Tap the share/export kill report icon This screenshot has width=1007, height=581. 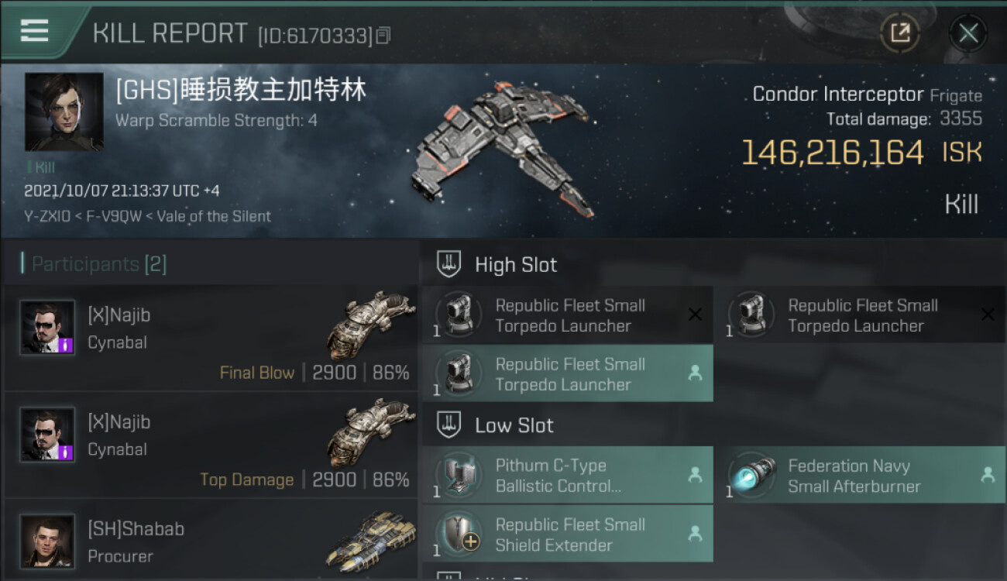(x=900, y=33)
